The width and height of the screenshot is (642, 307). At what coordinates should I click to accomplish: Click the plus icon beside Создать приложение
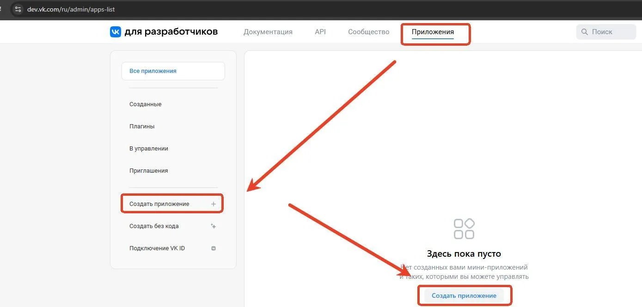214,204
